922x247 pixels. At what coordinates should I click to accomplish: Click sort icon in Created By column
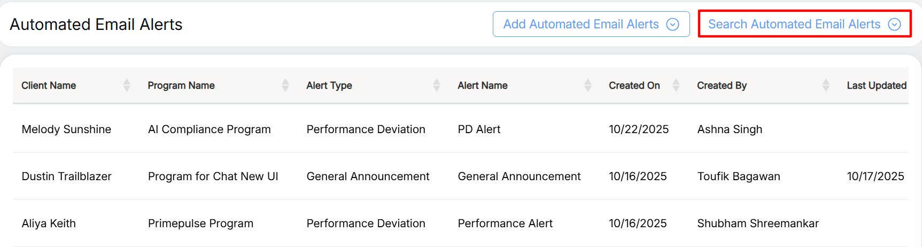tap(826, 85)
